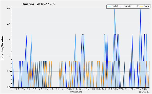Click the y-axis value 1.2
The height and width of the screenshot is (94, 152).
(x=9, y=56)
